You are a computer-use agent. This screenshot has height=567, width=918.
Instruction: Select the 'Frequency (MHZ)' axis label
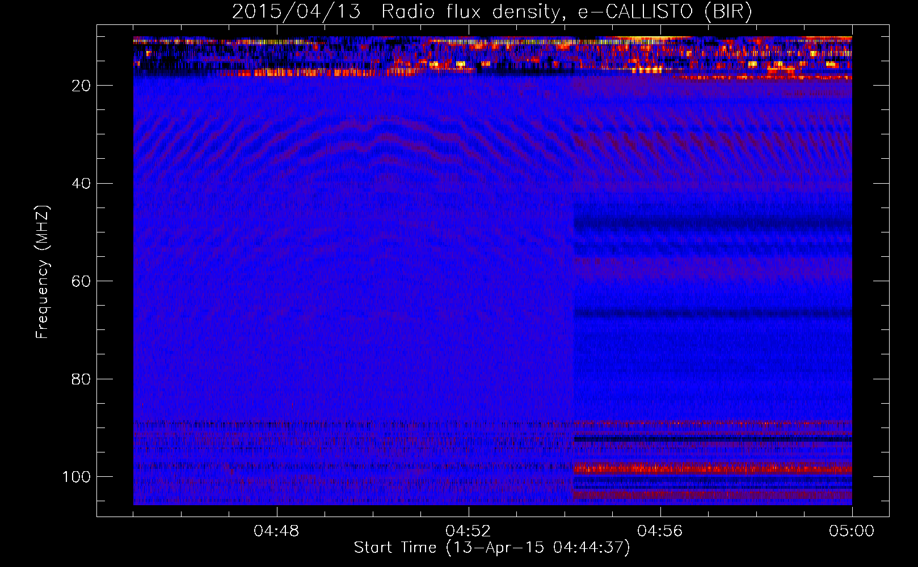(43, 272)
